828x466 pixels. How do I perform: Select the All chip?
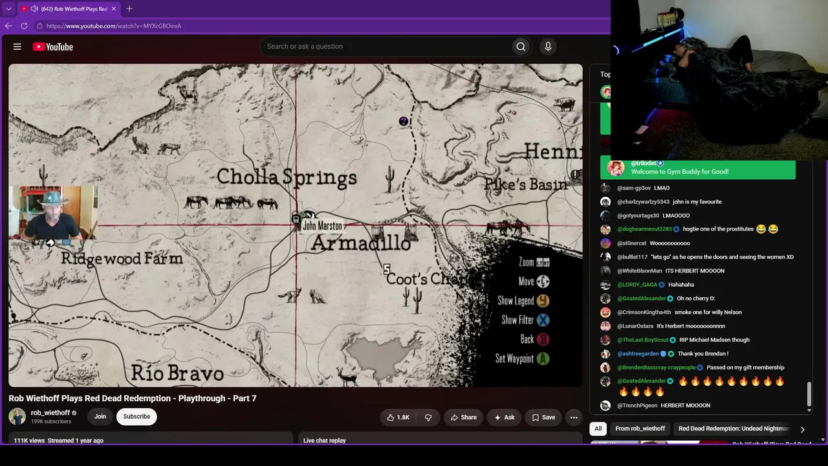(x=598, y=428)
